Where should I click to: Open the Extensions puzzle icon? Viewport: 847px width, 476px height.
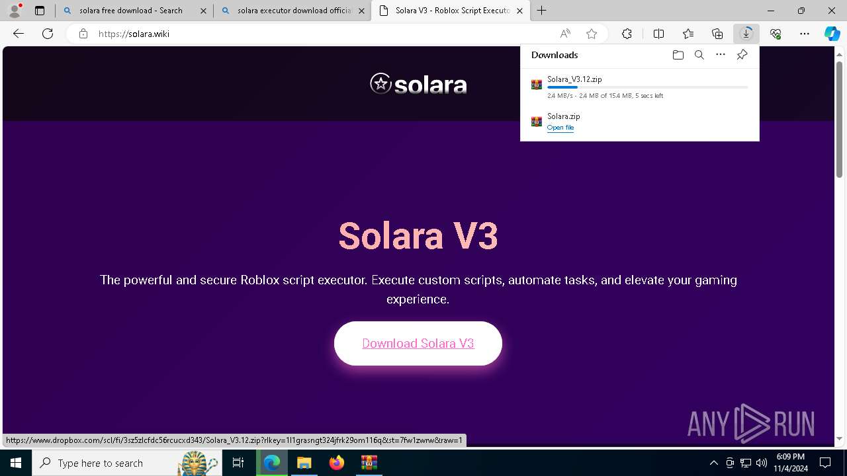pyautogui.click(x=627, y=34)
